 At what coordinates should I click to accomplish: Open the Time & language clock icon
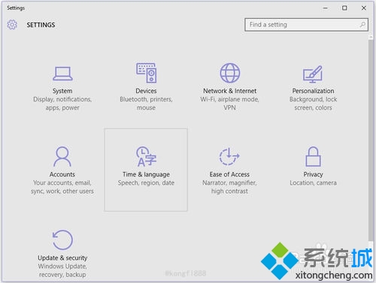point(147,157)
